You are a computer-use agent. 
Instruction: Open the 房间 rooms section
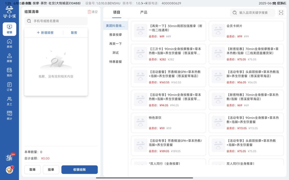pyautogui.click(x=9, y=44)
